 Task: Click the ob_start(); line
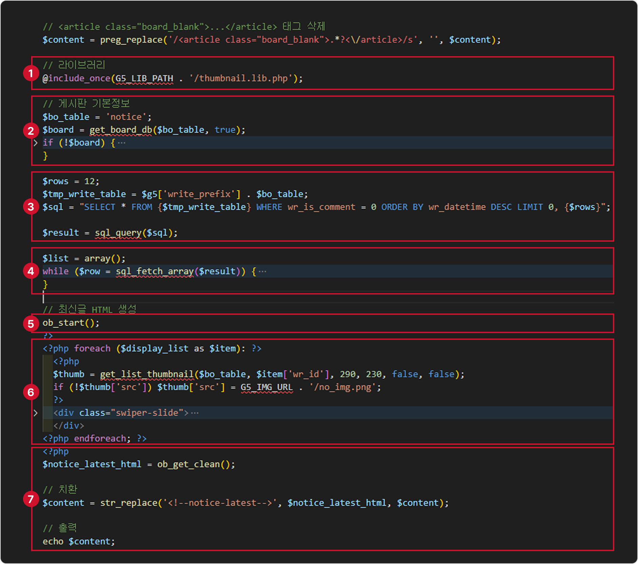click(x=71, y=323)
